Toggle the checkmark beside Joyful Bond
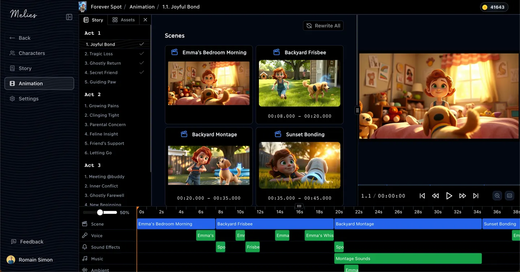Screen dimensions: 520x272 [142, 44]
